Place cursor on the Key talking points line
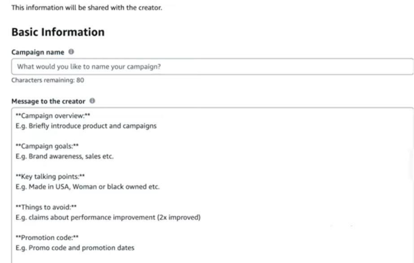The image size is (414, 263). 50,176
